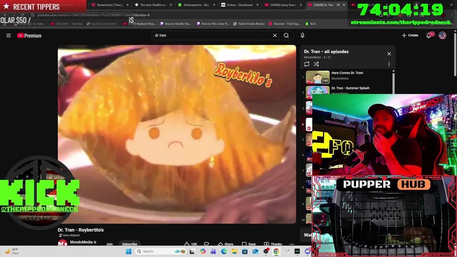Image resolution: width=457 pixels, height=257 pixels.
Task: Close the Dr. Tran browser tab
Action: point(344,5)
